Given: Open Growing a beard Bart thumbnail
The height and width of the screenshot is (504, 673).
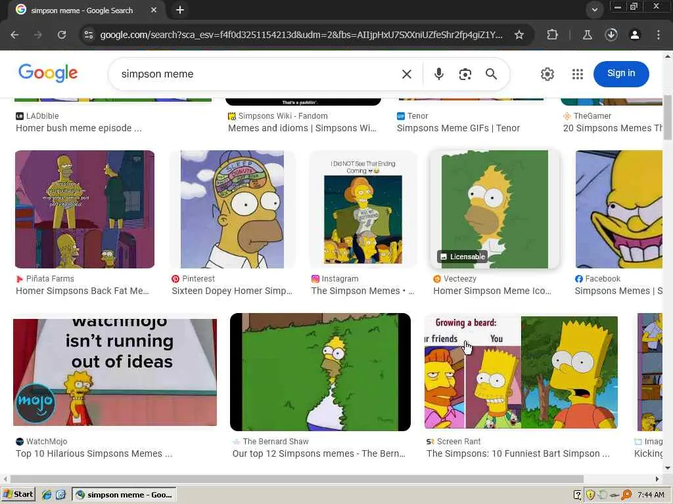Looking at the screenshot, I should pos(521,372).
